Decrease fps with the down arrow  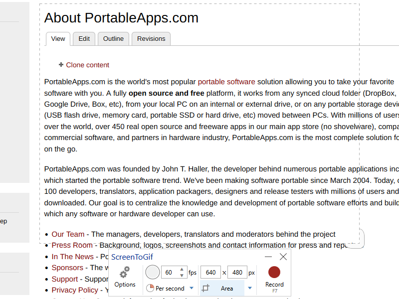(x=183, y=276)
